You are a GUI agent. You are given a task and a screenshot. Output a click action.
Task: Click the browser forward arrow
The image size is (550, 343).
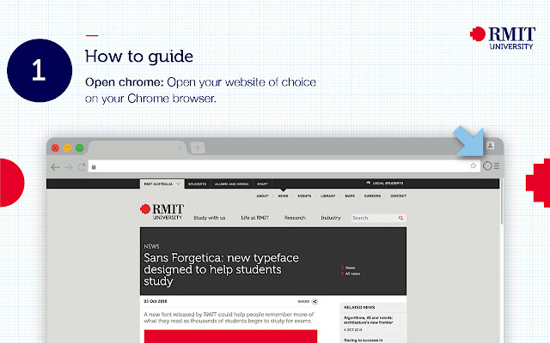pos(69,167)
